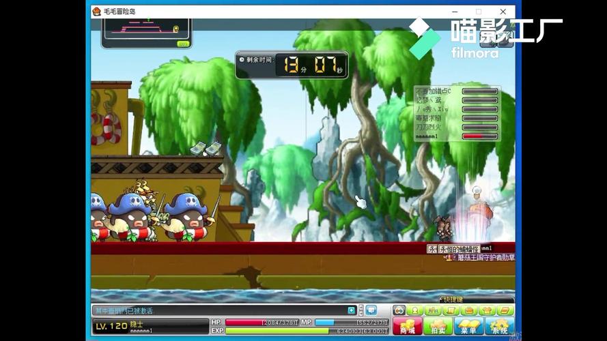
Task: Click the minimap NPC marker icon
Action: pyautogui.click(x=175, y=29)
